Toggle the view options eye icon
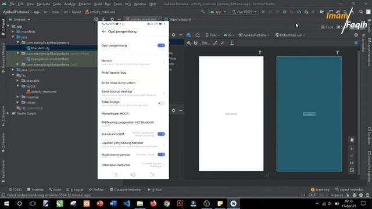Viewport: 372px width, 209px height. coord(188,43)
